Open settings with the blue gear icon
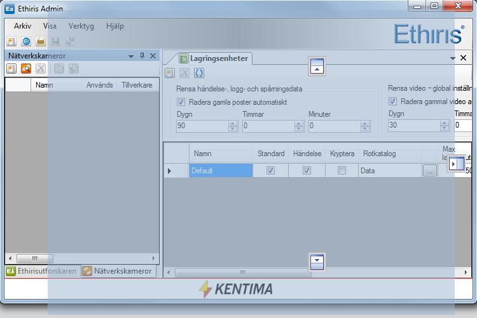The height and width of the screenshot is (318, 477). [26, 41]
